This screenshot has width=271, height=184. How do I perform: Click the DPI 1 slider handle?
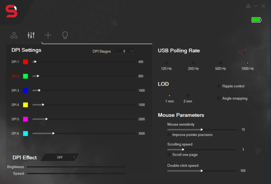tap(36, 61)
